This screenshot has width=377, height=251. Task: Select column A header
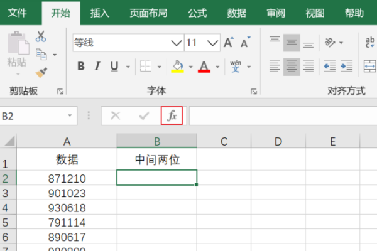pyautogui.click(x=67, y=141)
